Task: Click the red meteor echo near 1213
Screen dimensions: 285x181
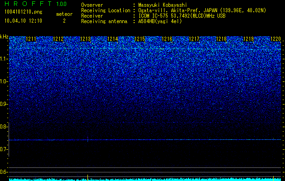Action: click(x=87, y=139)
